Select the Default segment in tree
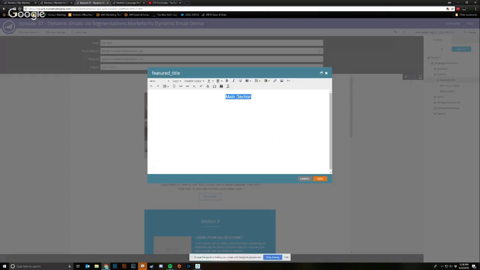 coord(441,114)
